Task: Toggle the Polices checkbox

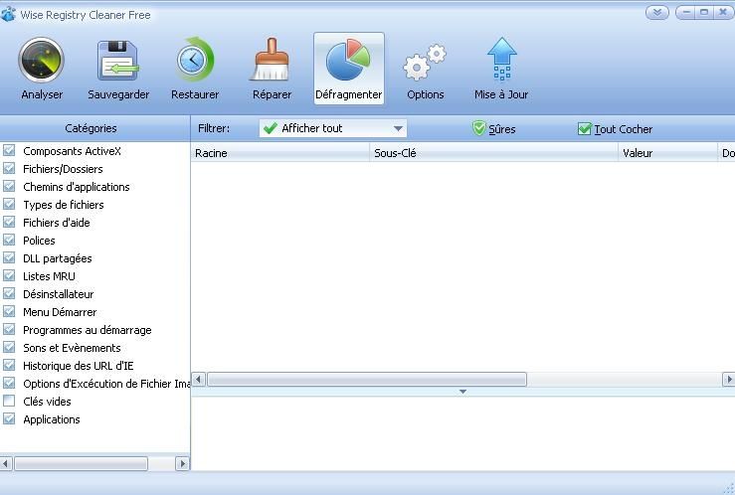Action: click(9, 240)
